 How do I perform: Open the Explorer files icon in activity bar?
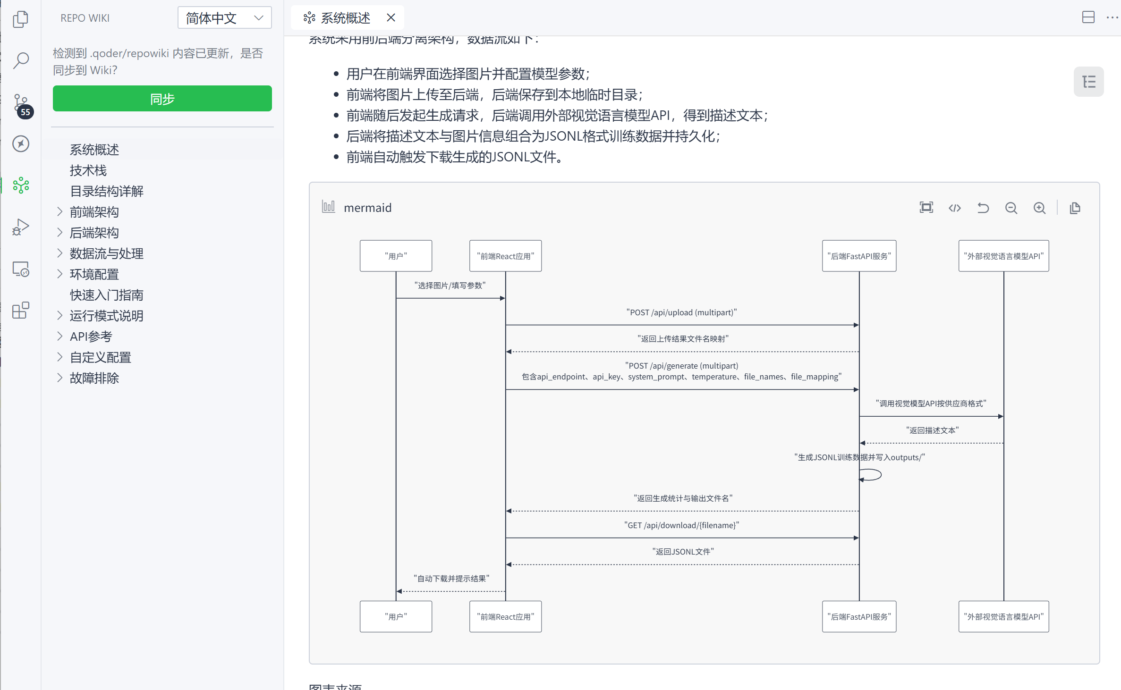coord(20,19)
